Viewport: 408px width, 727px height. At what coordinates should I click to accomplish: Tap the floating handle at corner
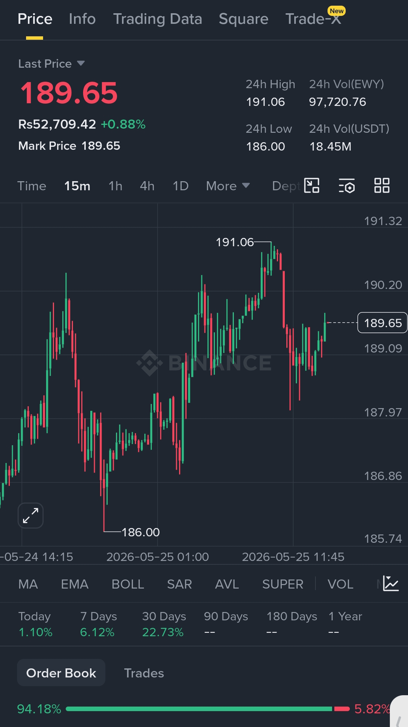click(x=399, y=712)
